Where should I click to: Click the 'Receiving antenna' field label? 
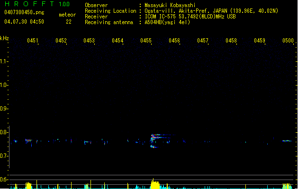click(109, 22)
